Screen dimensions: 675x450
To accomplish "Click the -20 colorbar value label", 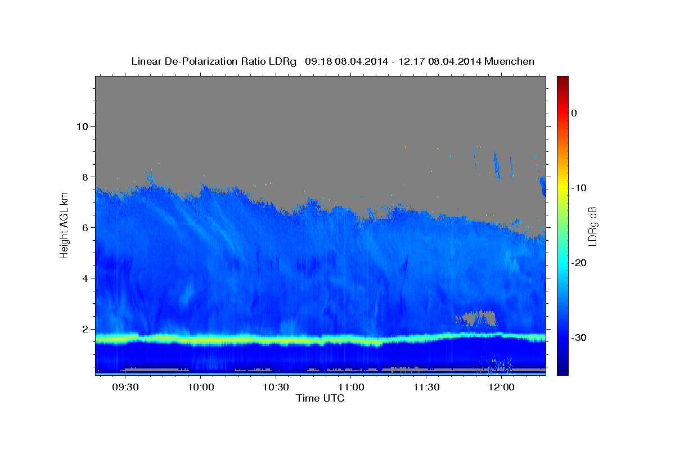I will 579,263.
